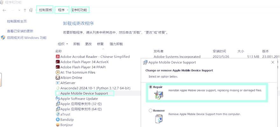Select AI: The Somnium Files entry
This screenshot has width=280, height=127.
tap(78, 72)
